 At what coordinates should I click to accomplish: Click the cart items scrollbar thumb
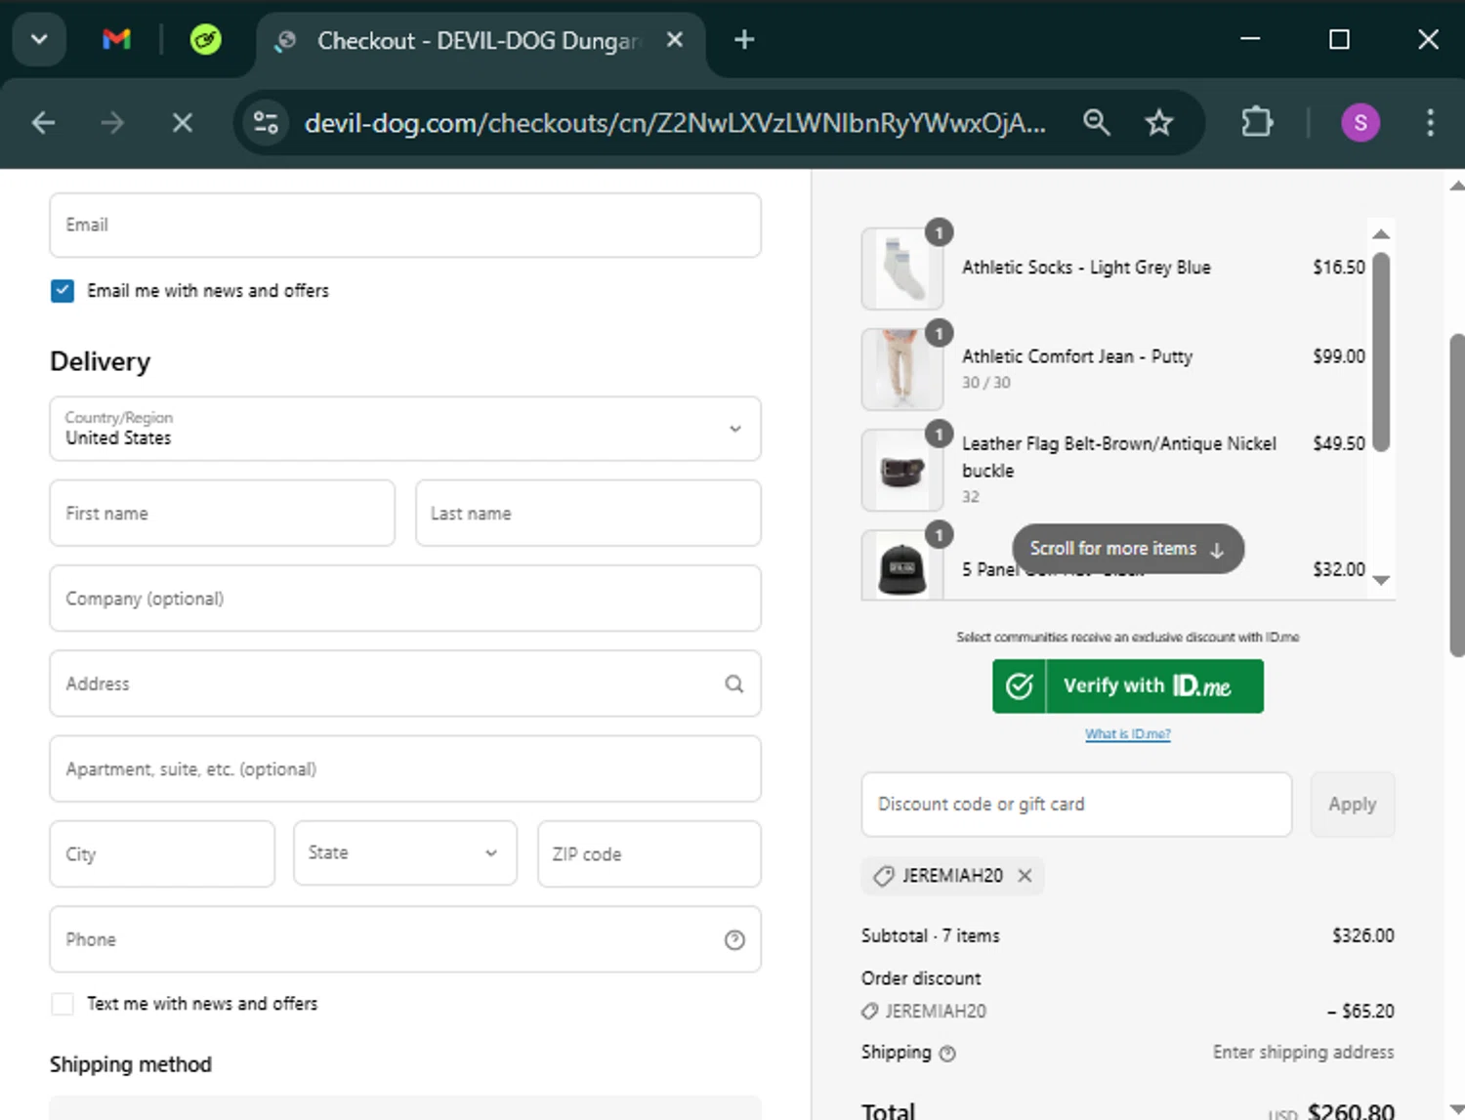pyautogui.click(x=1381, y=352)
